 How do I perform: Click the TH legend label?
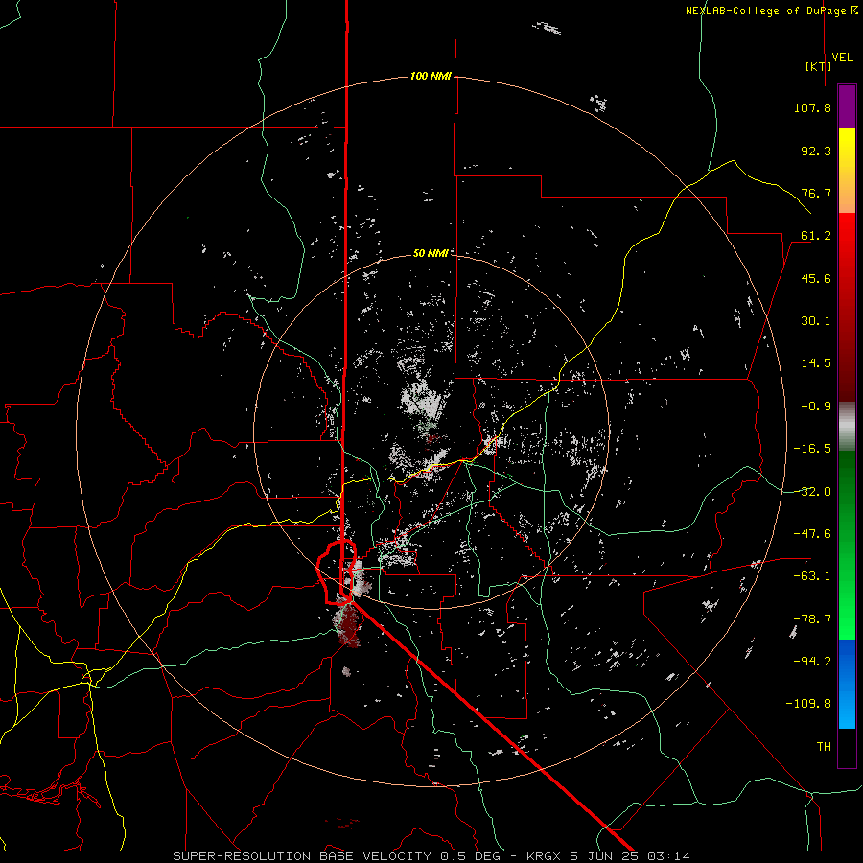coord(824,747)
